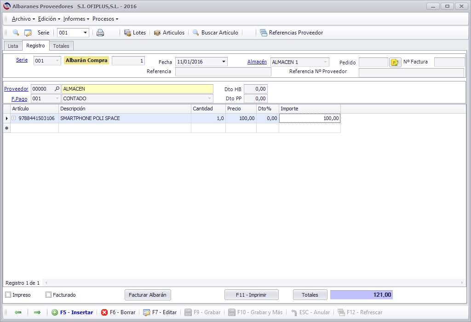Click the yellow Pedido lookup icon
This screenshot has height=322, width=471.
(395, 62)
